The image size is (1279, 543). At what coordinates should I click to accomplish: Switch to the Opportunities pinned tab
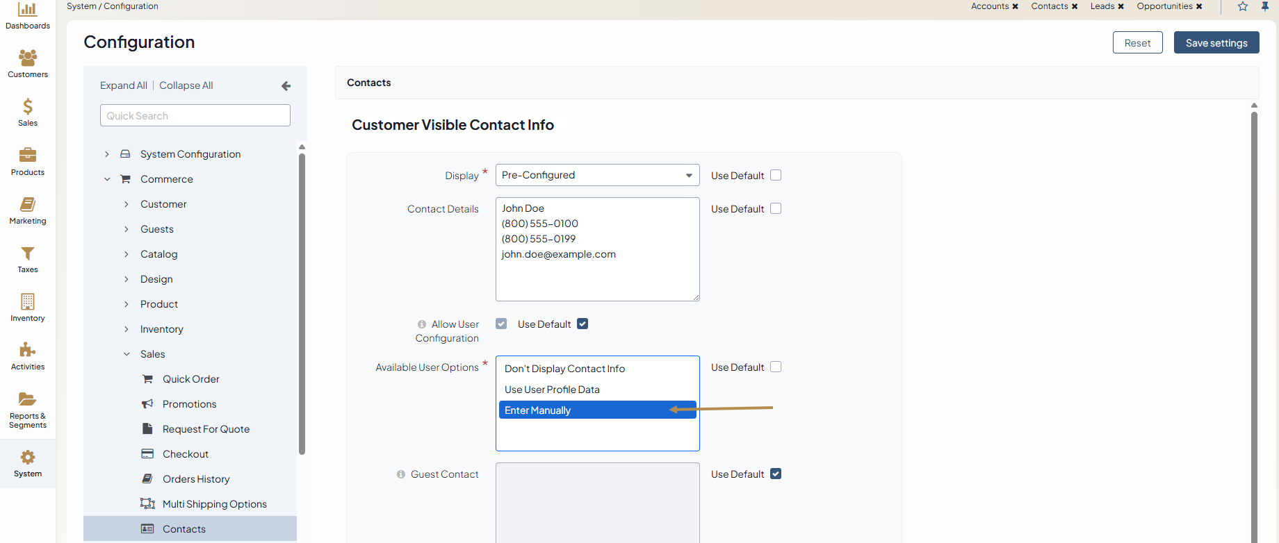click(1164, 6)
